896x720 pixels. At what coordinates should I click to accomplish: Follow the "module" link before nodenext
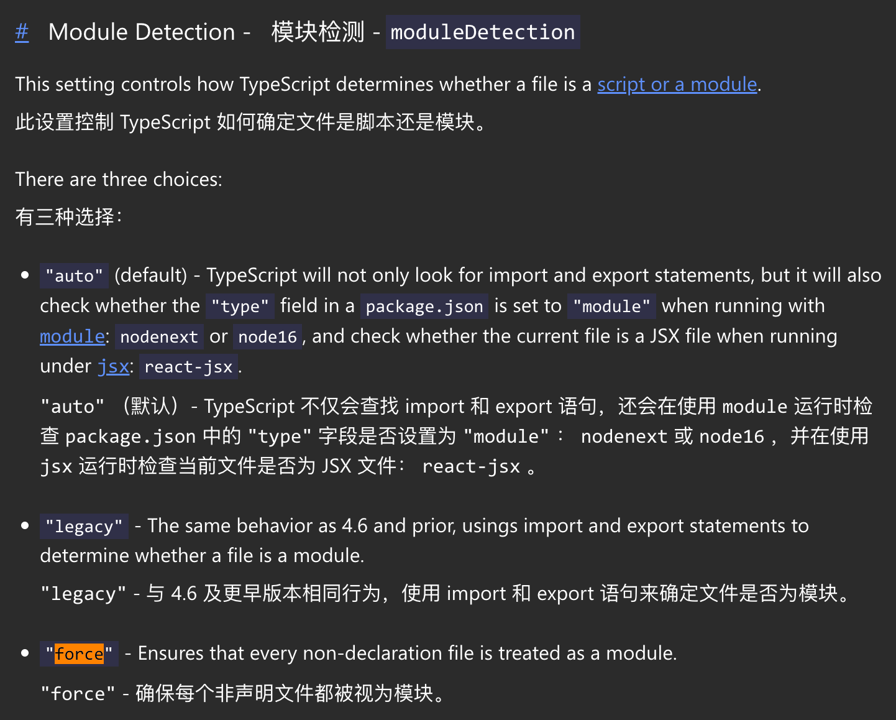[72, 336]
